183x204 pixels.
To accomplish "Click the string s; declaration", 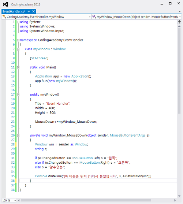I will 41,149.
